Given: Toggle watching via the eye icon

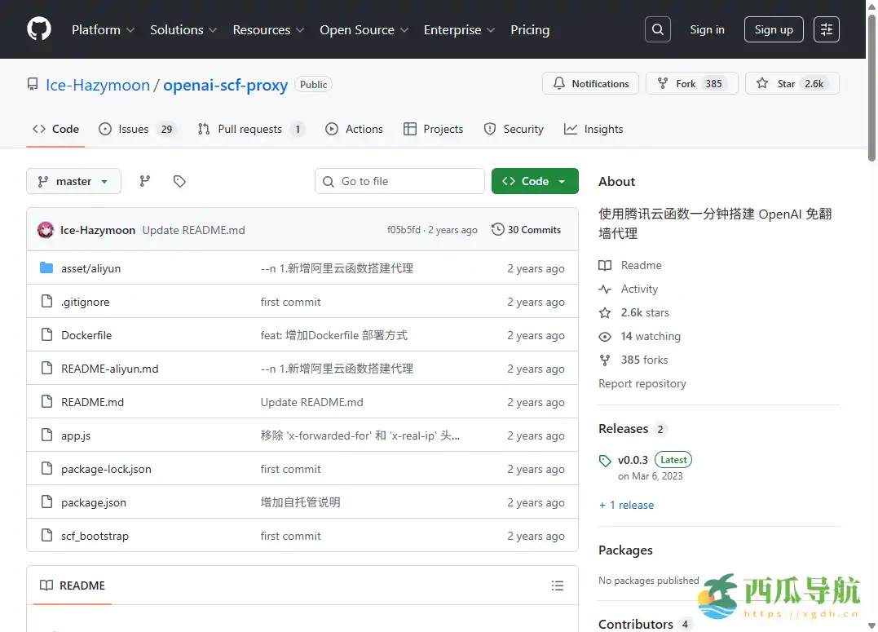Looking at the screenshot, I should (604, 336).
